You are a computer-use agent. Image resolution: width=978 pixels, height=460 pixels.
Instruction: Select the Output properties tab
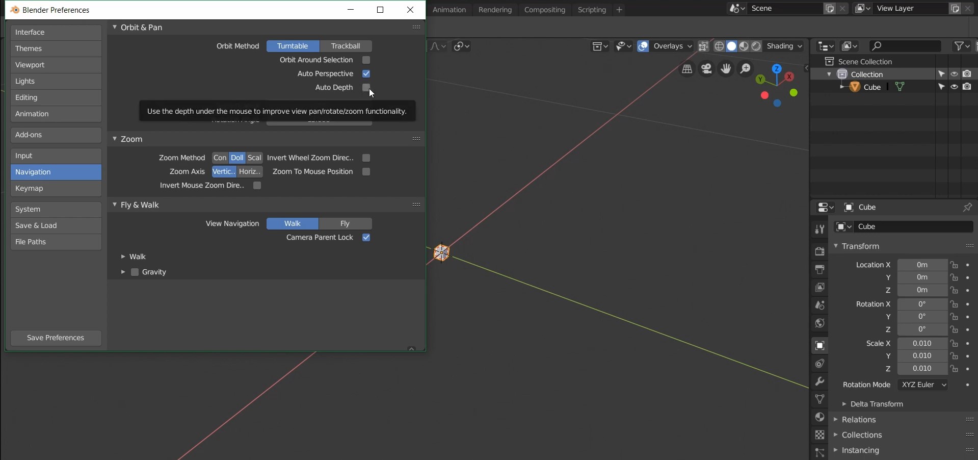coord(820,269)
